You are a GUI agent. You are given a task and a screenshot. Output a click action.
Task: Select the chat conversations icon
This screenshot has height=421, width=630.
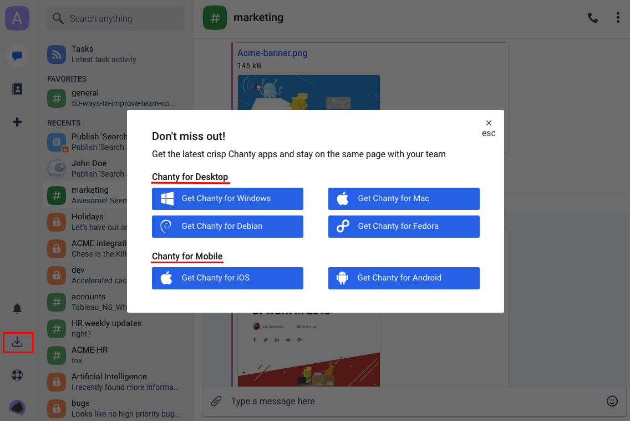tap(17, 56)
